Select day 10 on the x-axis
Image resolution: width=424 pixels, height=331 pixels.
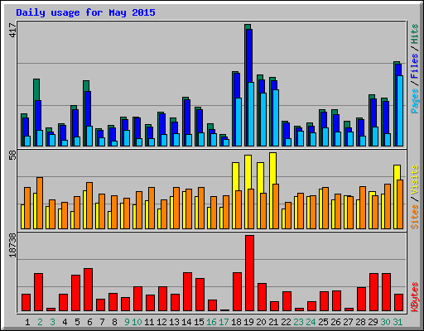(x=137, y=322)
